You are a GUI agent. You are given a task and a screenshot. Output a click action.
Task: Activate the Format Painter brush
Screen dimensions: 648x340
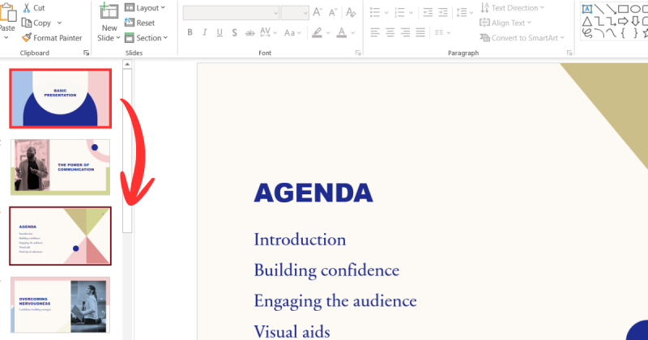pyautogui.click(x=52, y=37)
